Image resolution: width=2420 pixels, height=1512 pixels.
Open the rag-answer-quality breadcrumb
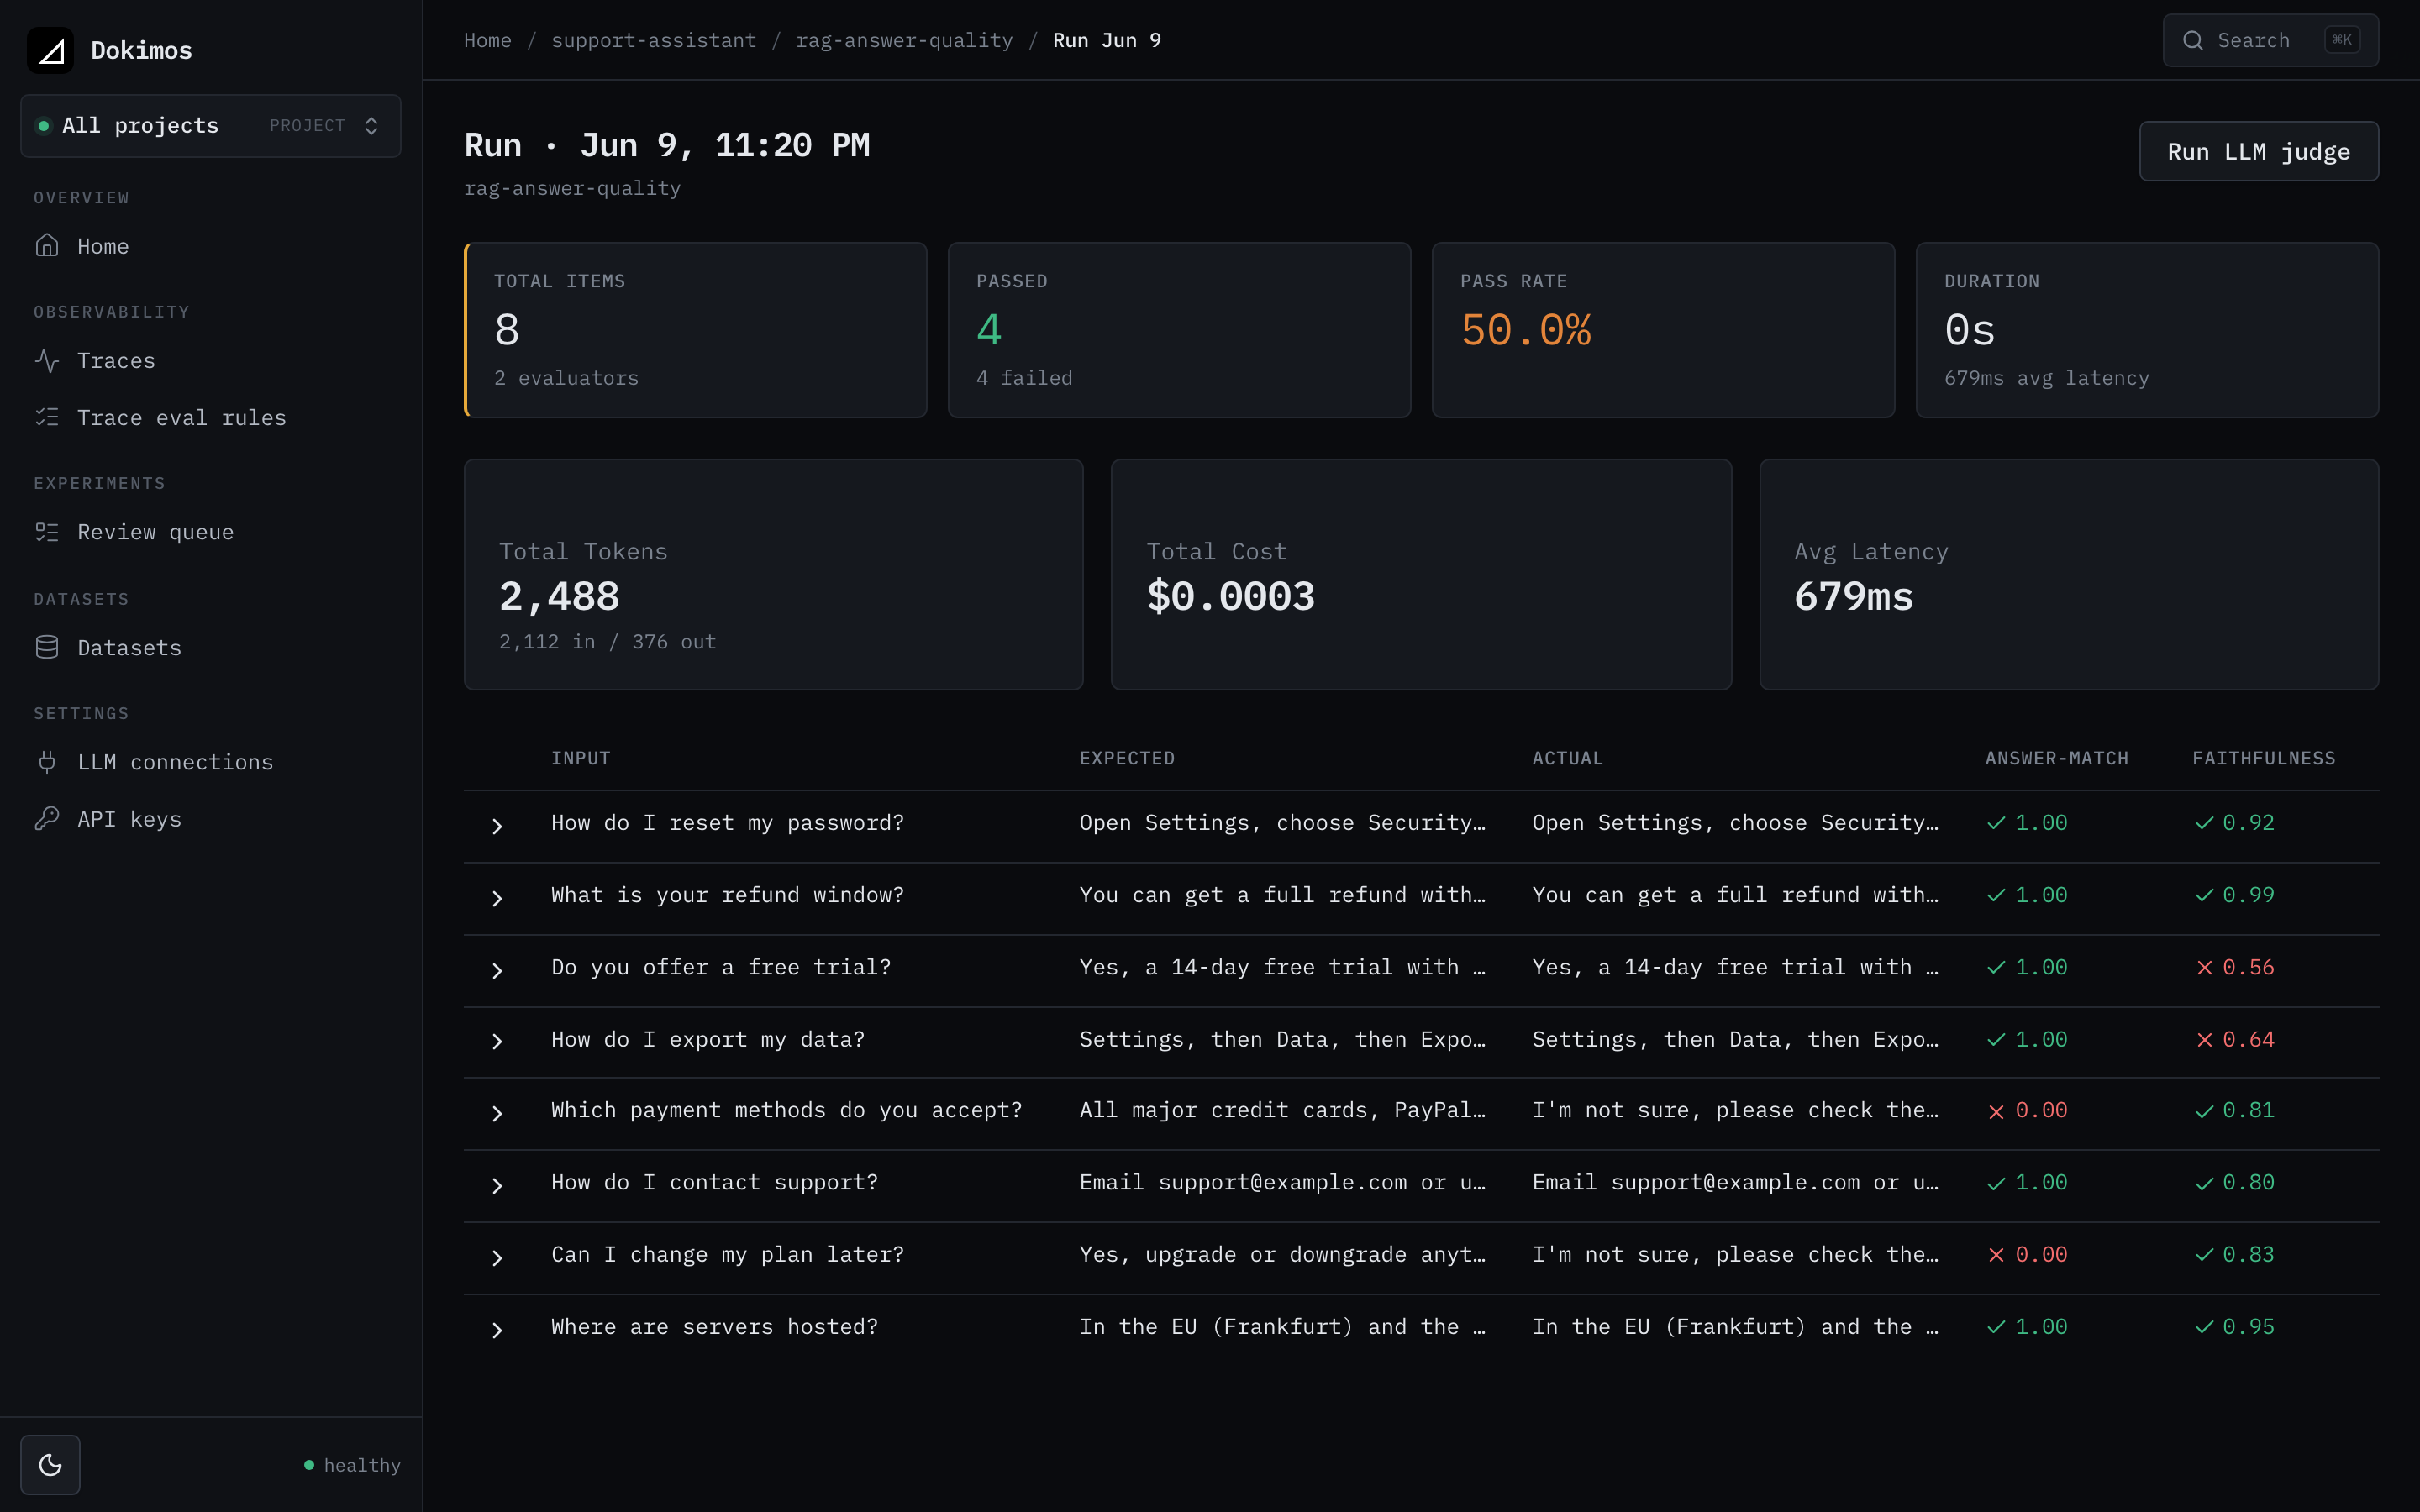[x=904, y=40]
